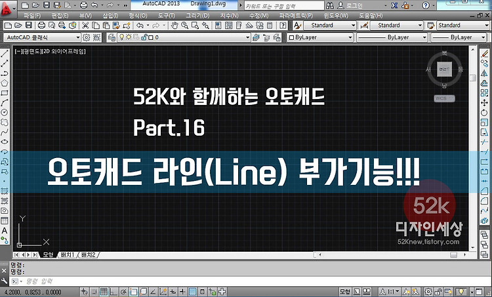
Task: Open the ByLayer lineweight dropdown
Action: [x=459, y=37]
